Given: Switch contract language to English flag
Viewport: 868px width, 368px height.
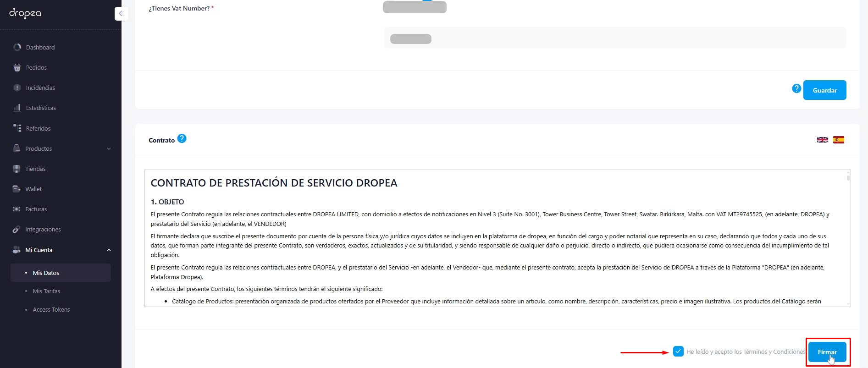Looking at the screenshot, I should [x=822, y=140].
